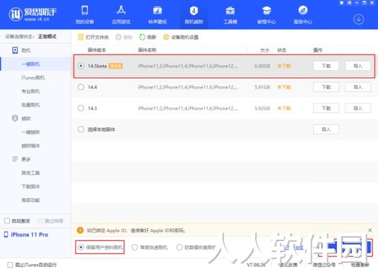This screenshot has height=271, width=378.
Task: Click the orange badge beside 14.5beta
Action: click(116, 66)
